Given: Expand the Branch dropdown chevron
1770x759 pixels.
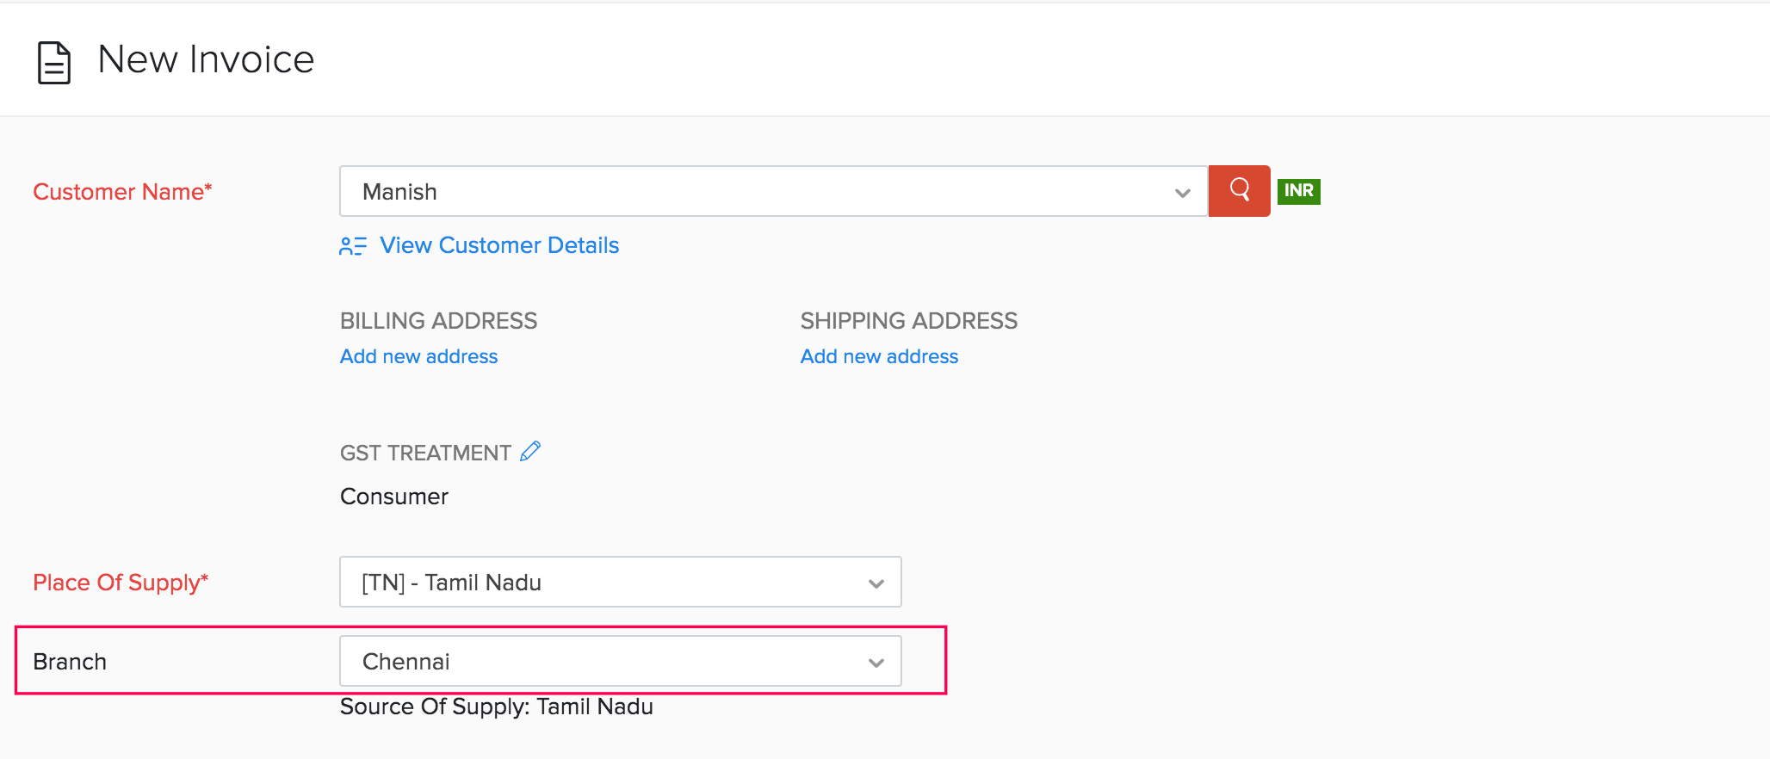Looking at the screenshot, I should pos(876,663).
